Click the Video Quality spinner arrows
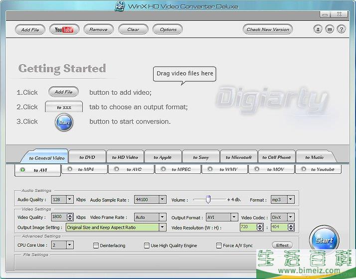 click(70, 217)
